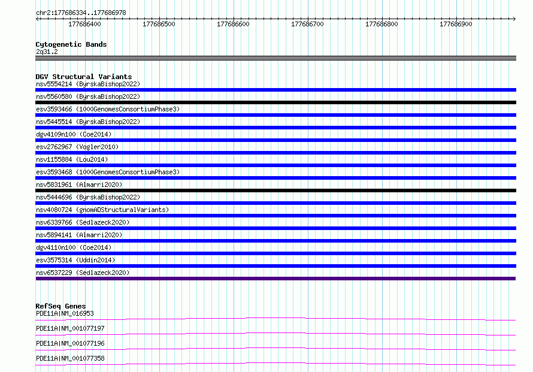Click nsv6537229 (Sedlazeck2020) label
533x372 pixels.
click(x=83, y=273)
